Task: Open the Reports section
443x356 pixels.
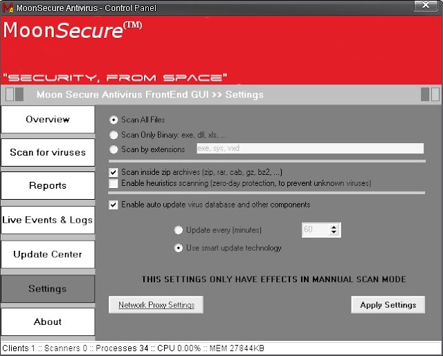Action: [48, 186]
